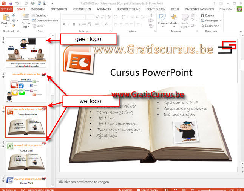Select slide 2 Office 2010 thumbnail

(x=26, y=87)
